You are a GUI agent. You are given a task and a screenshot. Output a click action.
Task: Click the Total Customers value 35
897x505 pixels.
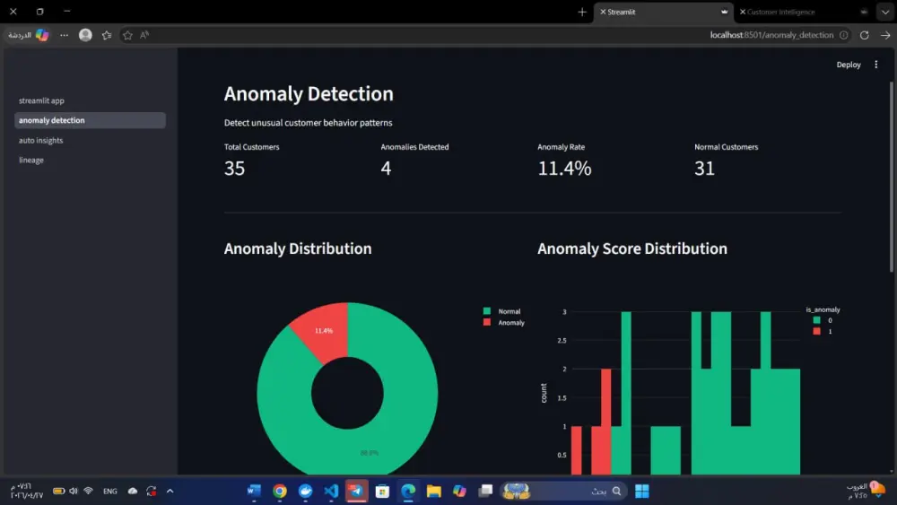point(234,168)
